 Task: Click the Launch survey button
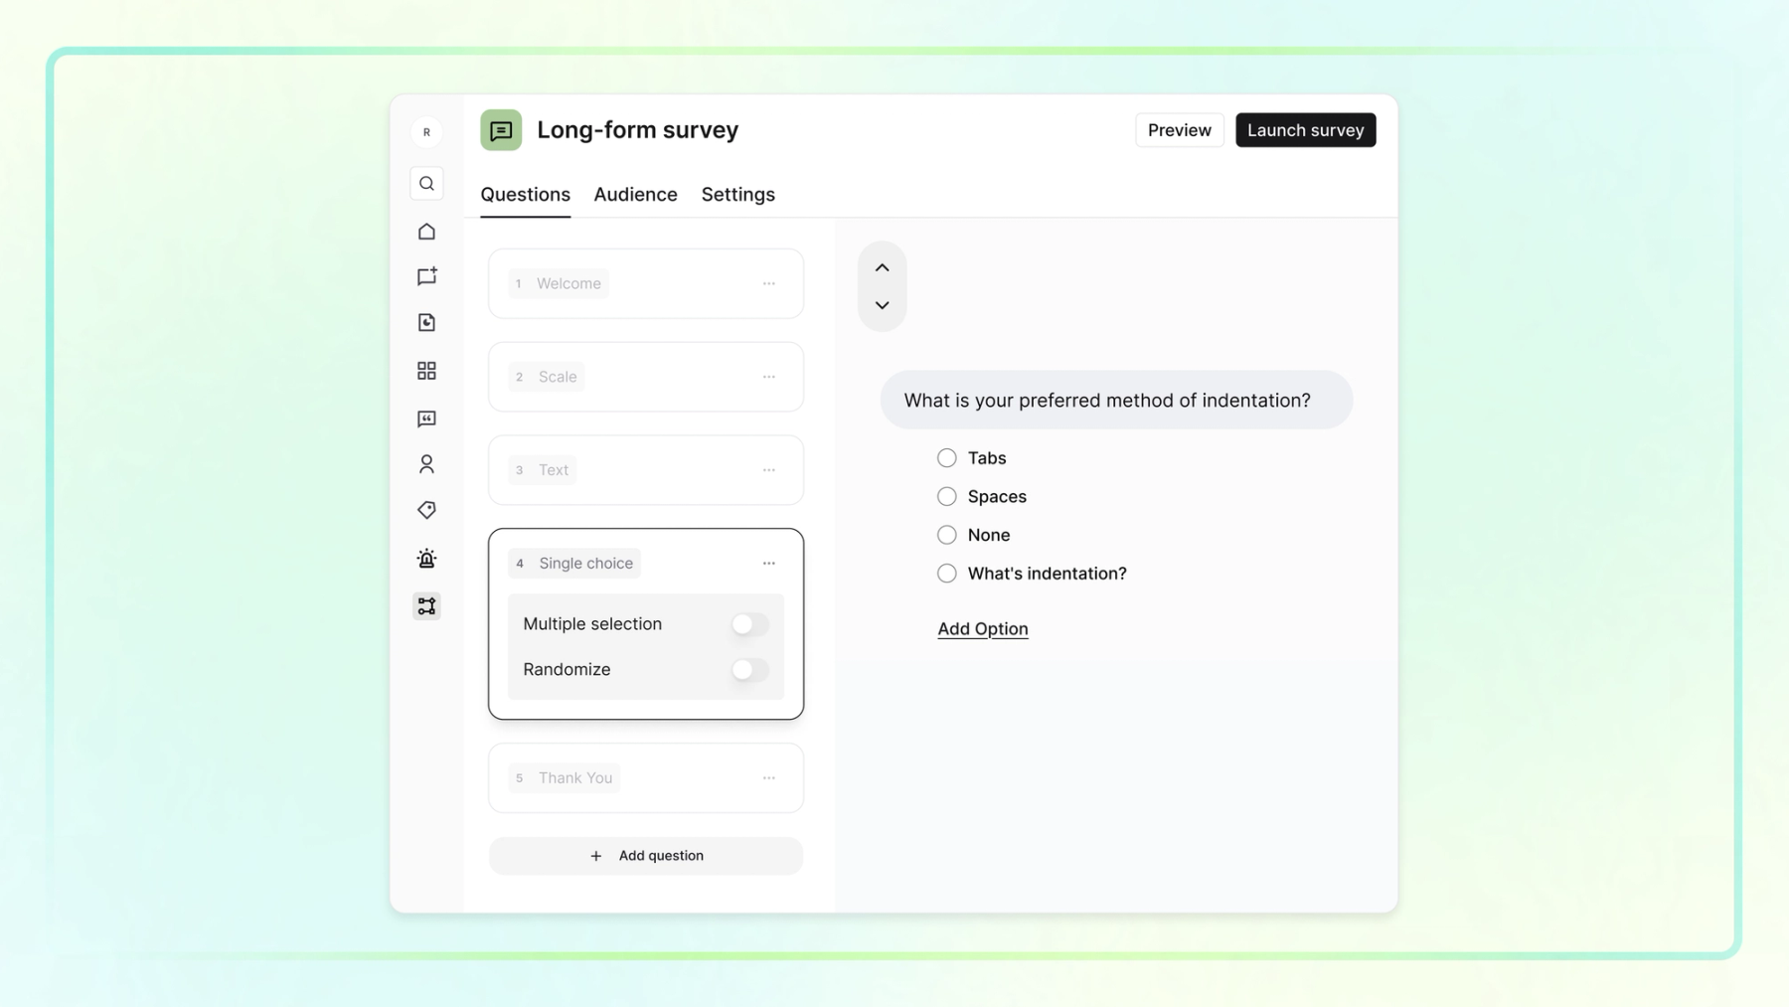[x=1306, y=130]
